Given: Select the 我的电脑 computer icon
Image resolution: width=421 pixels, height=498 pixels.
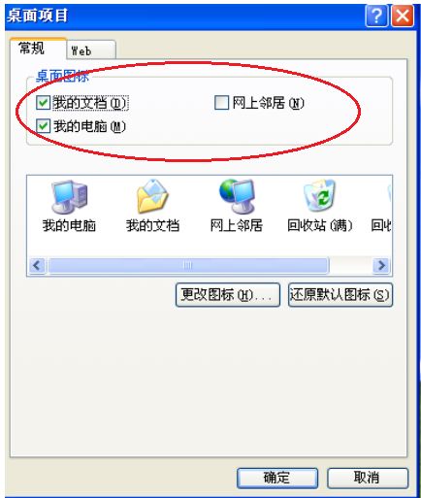Looking at the screenshot, I should pos(70,196).
